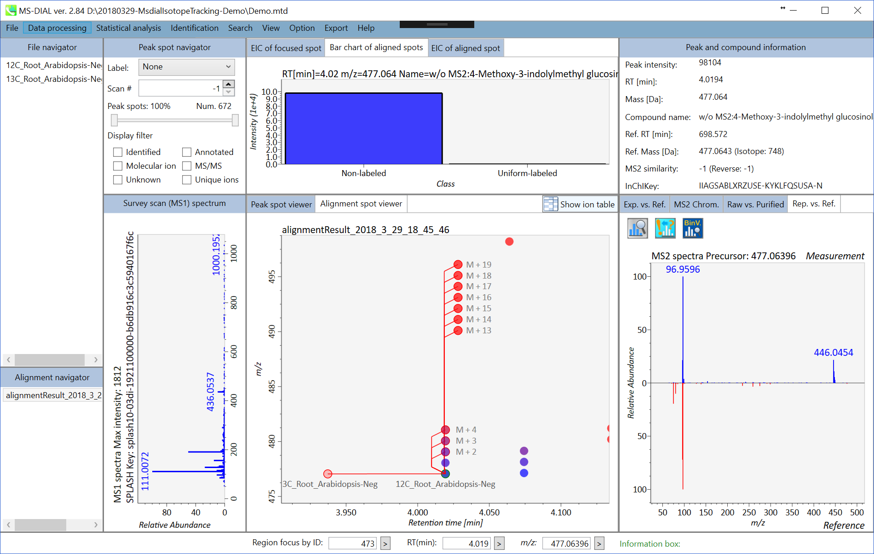Click the RT(min) go arrow button
874x554 pixels.
point(499,543)
